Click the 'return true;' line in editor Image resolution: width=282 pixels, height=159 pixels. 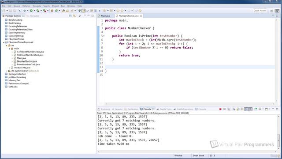130,55
